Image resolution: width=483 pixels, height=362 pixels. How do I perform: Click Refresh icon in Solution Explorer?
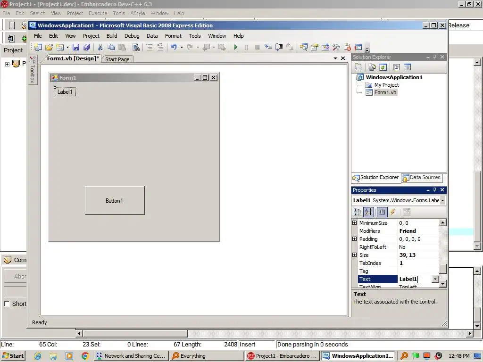point(383,67)
